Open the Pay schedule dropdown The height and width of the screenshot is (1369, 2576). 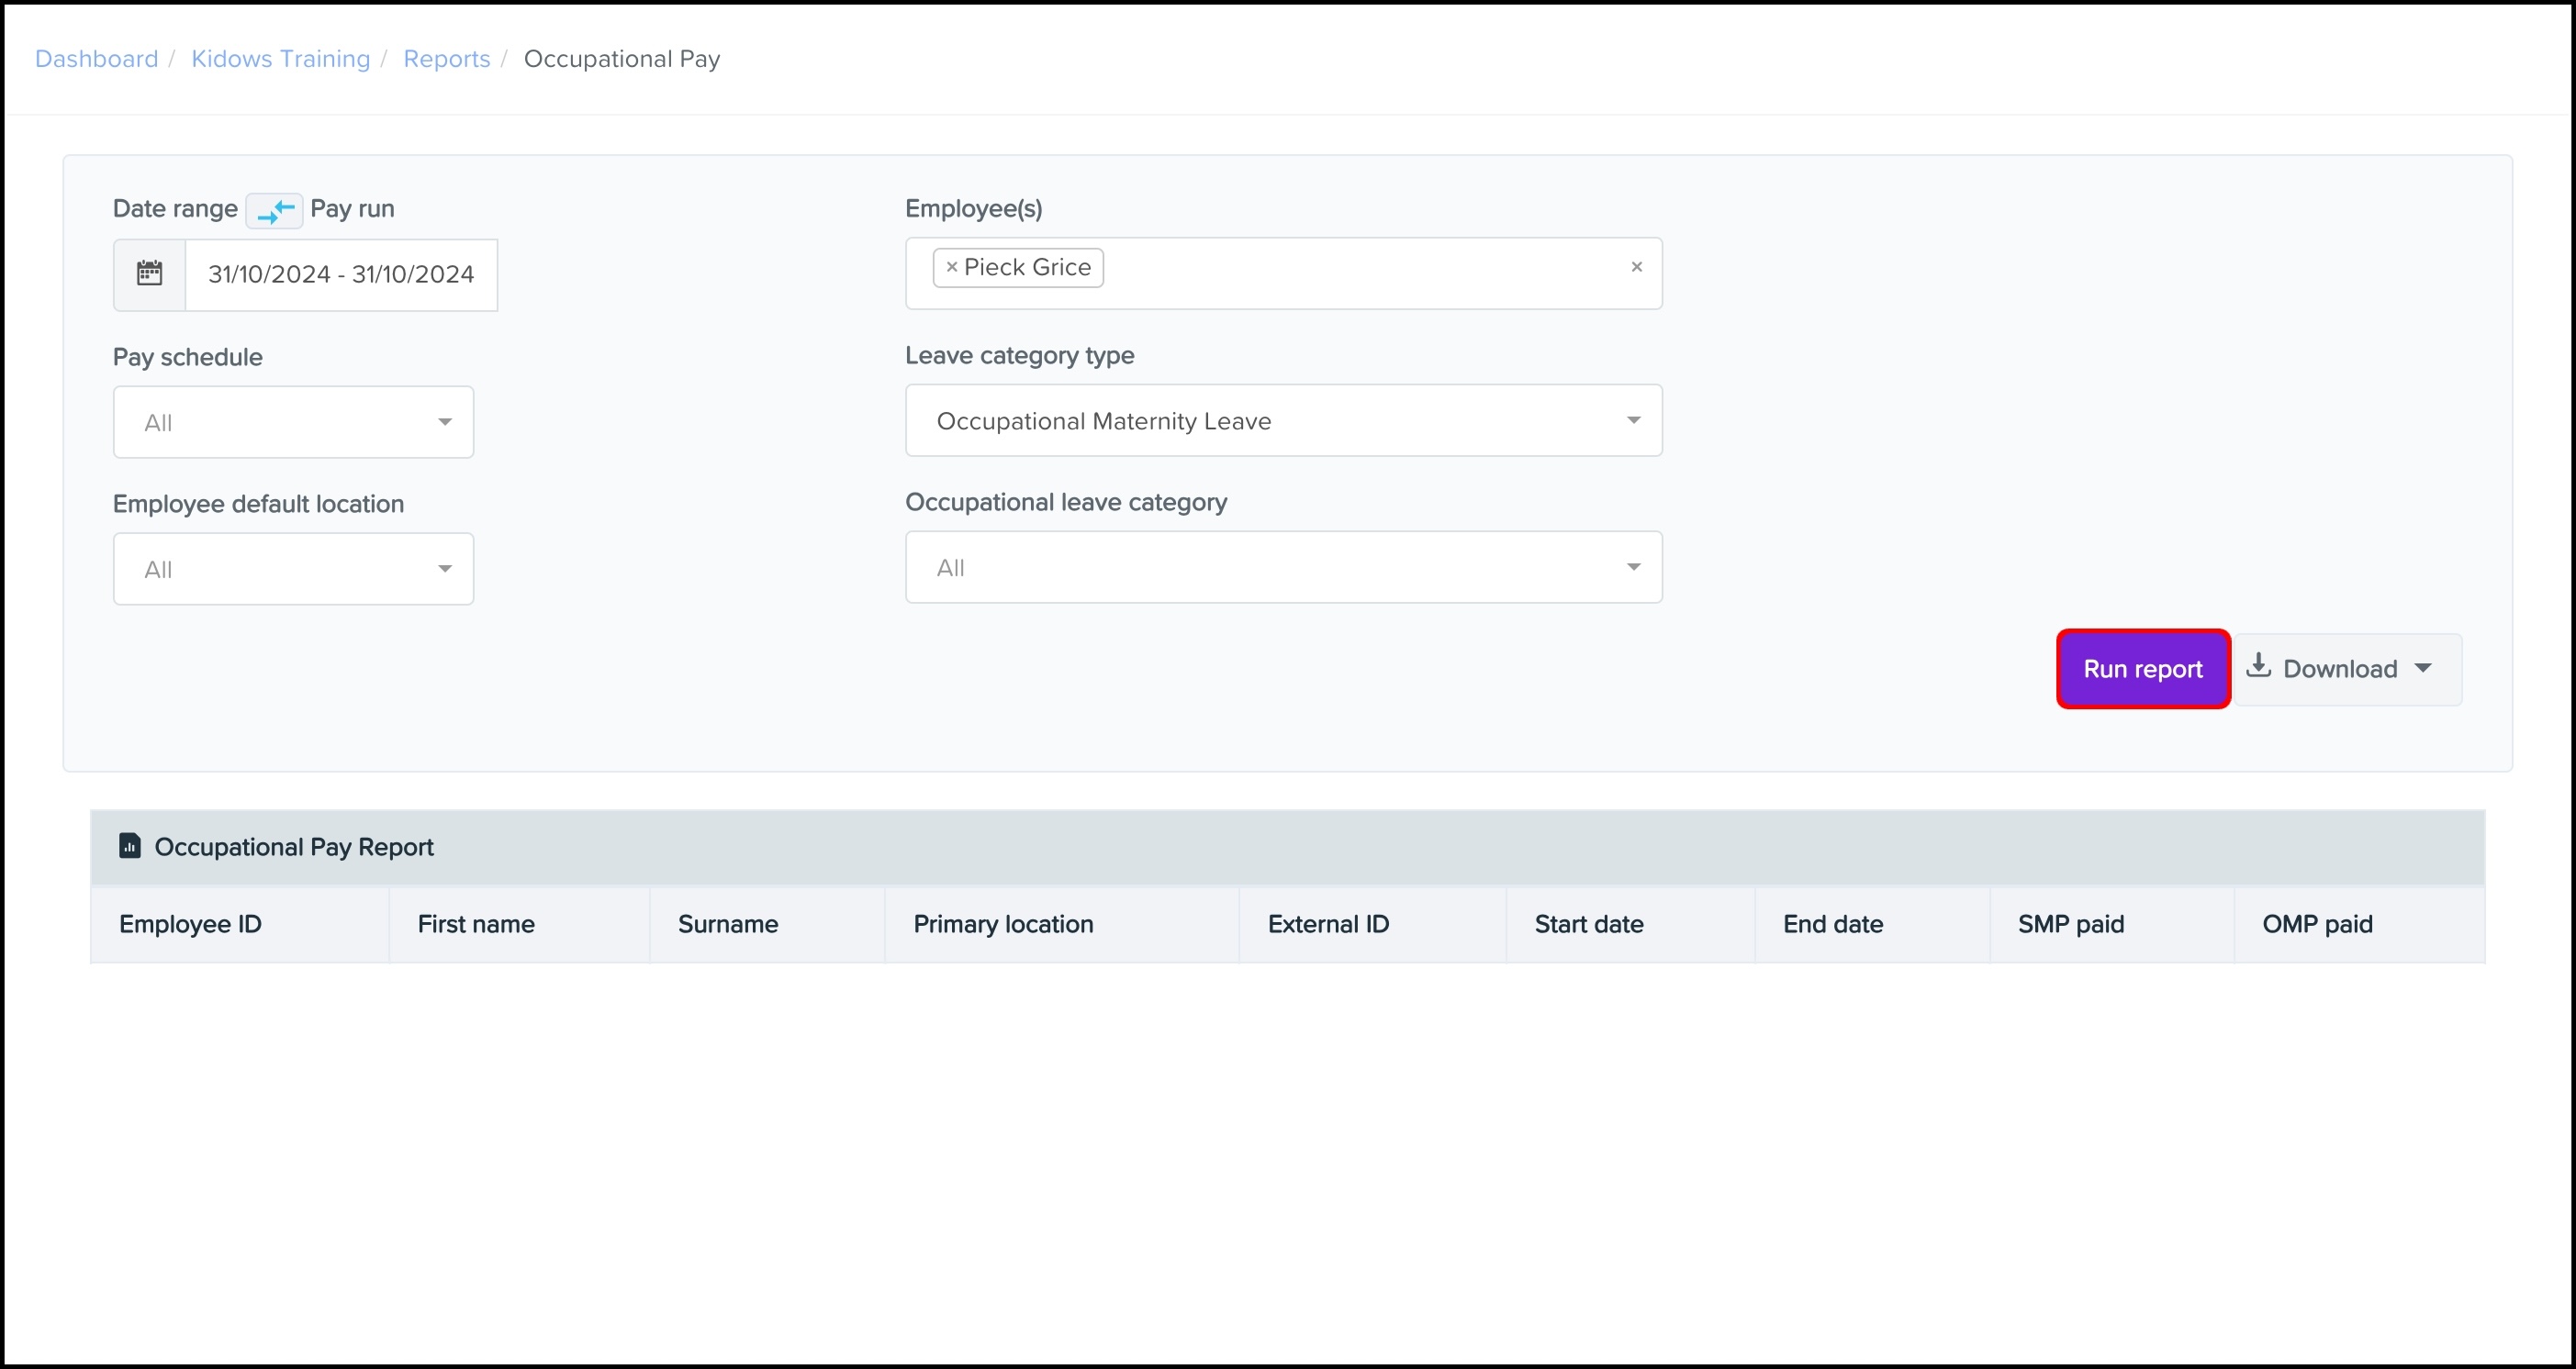tap(293, 423)
